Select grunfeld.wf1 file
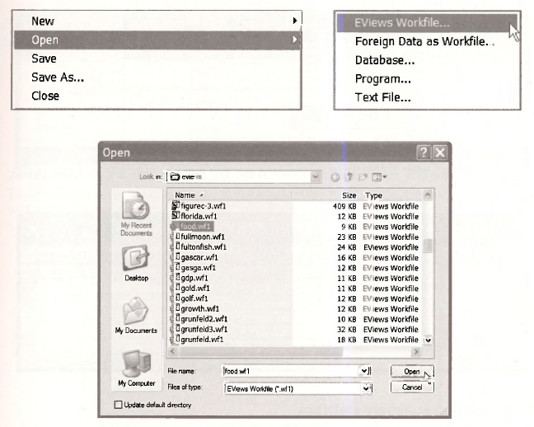This screenshot has height=427, width=534. tap(202, 340)
